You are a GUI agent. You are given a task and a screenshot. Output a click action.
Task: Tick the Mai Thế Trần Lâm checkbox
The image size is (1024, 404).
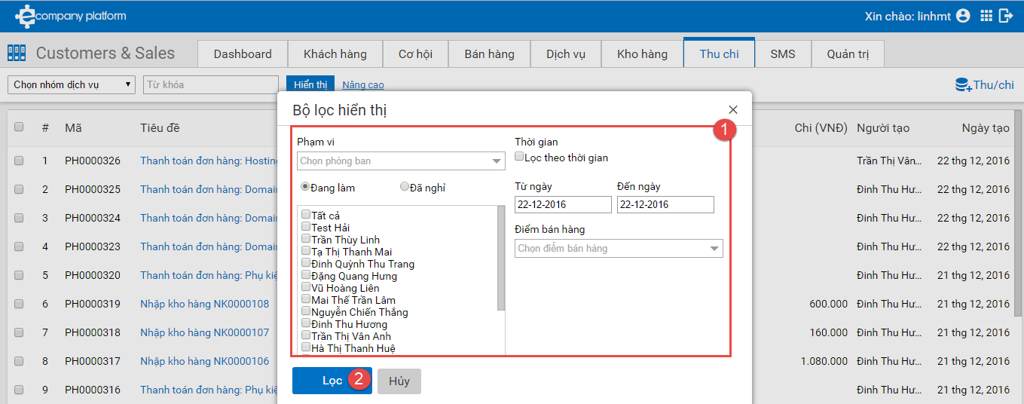click(x=306, y=299)
